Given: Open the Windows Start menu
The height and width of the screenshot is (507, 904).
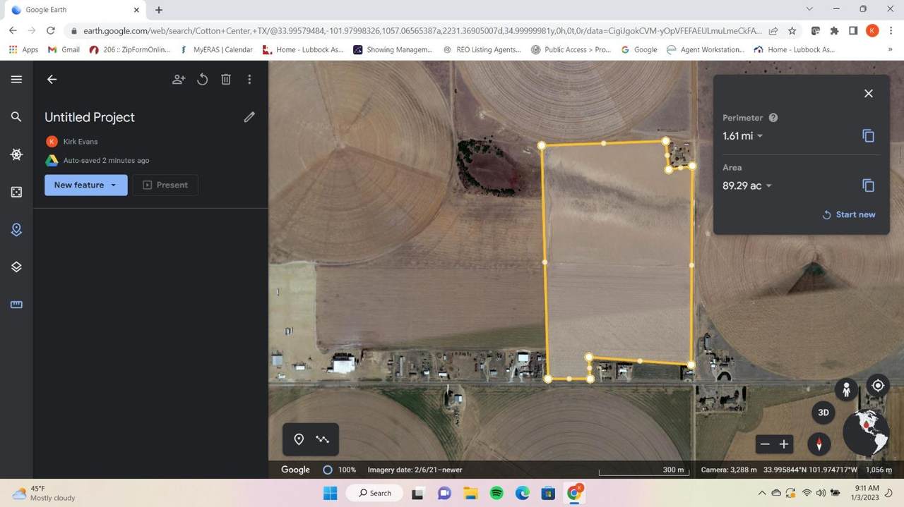Looking at the screenshot, I should coord(330,493).
